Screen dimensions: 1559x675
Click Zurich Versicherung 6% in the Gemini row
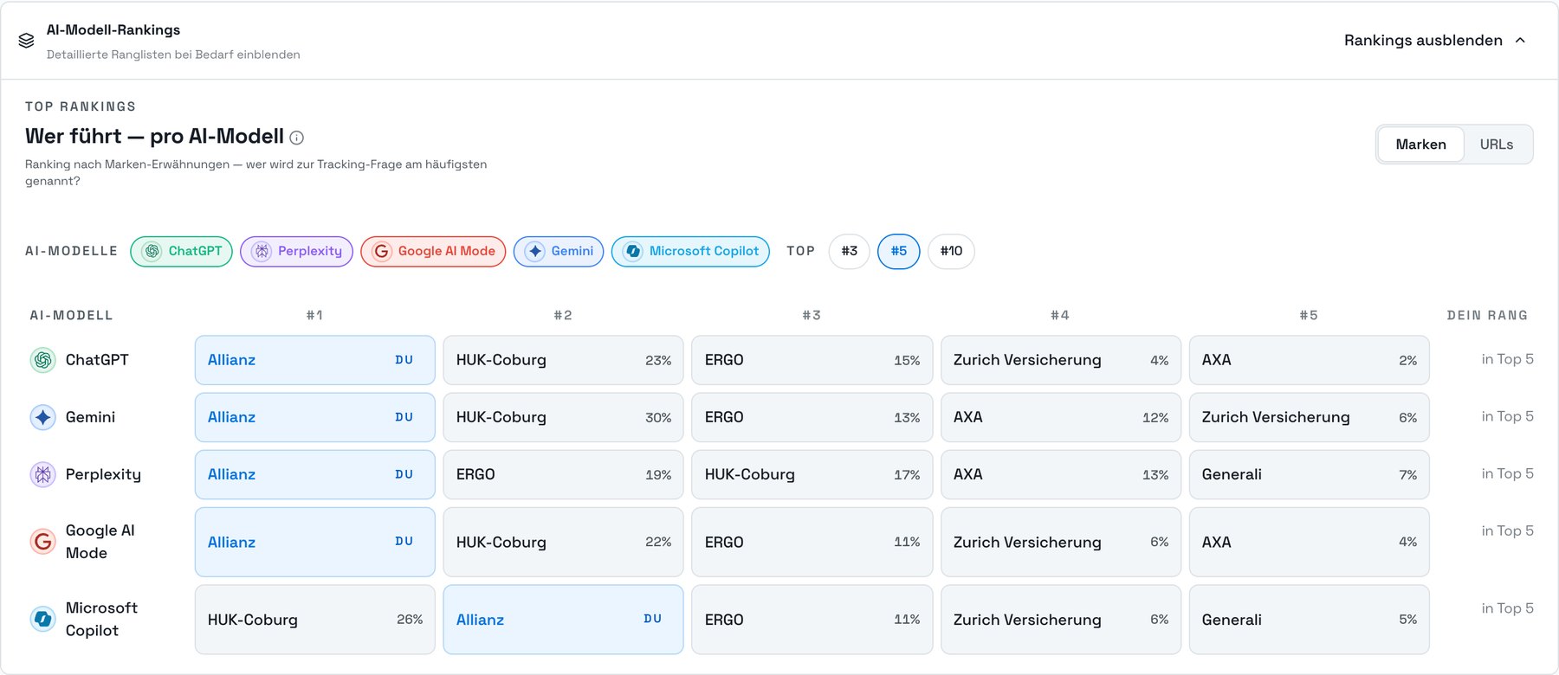pyautogui.click(x=1310, y=417)
